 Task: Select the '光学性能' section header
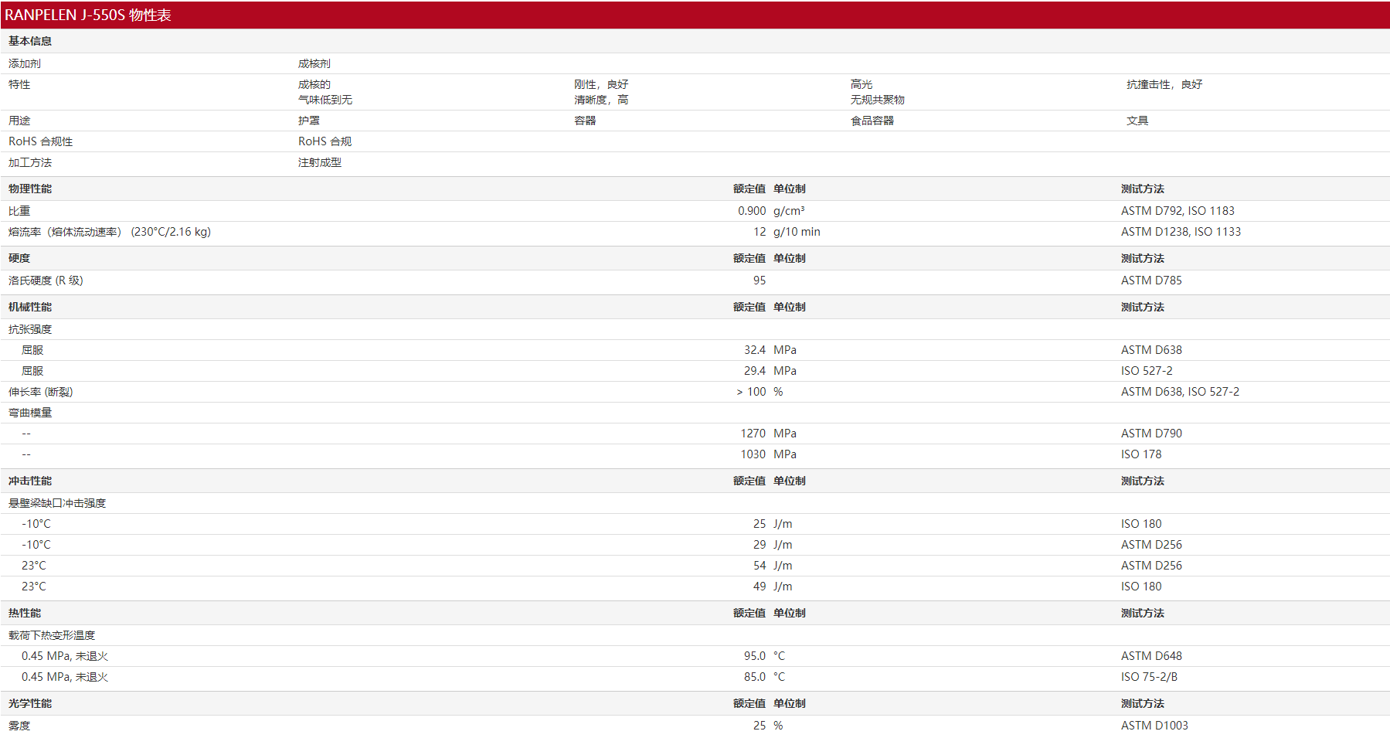pos(30,703)
